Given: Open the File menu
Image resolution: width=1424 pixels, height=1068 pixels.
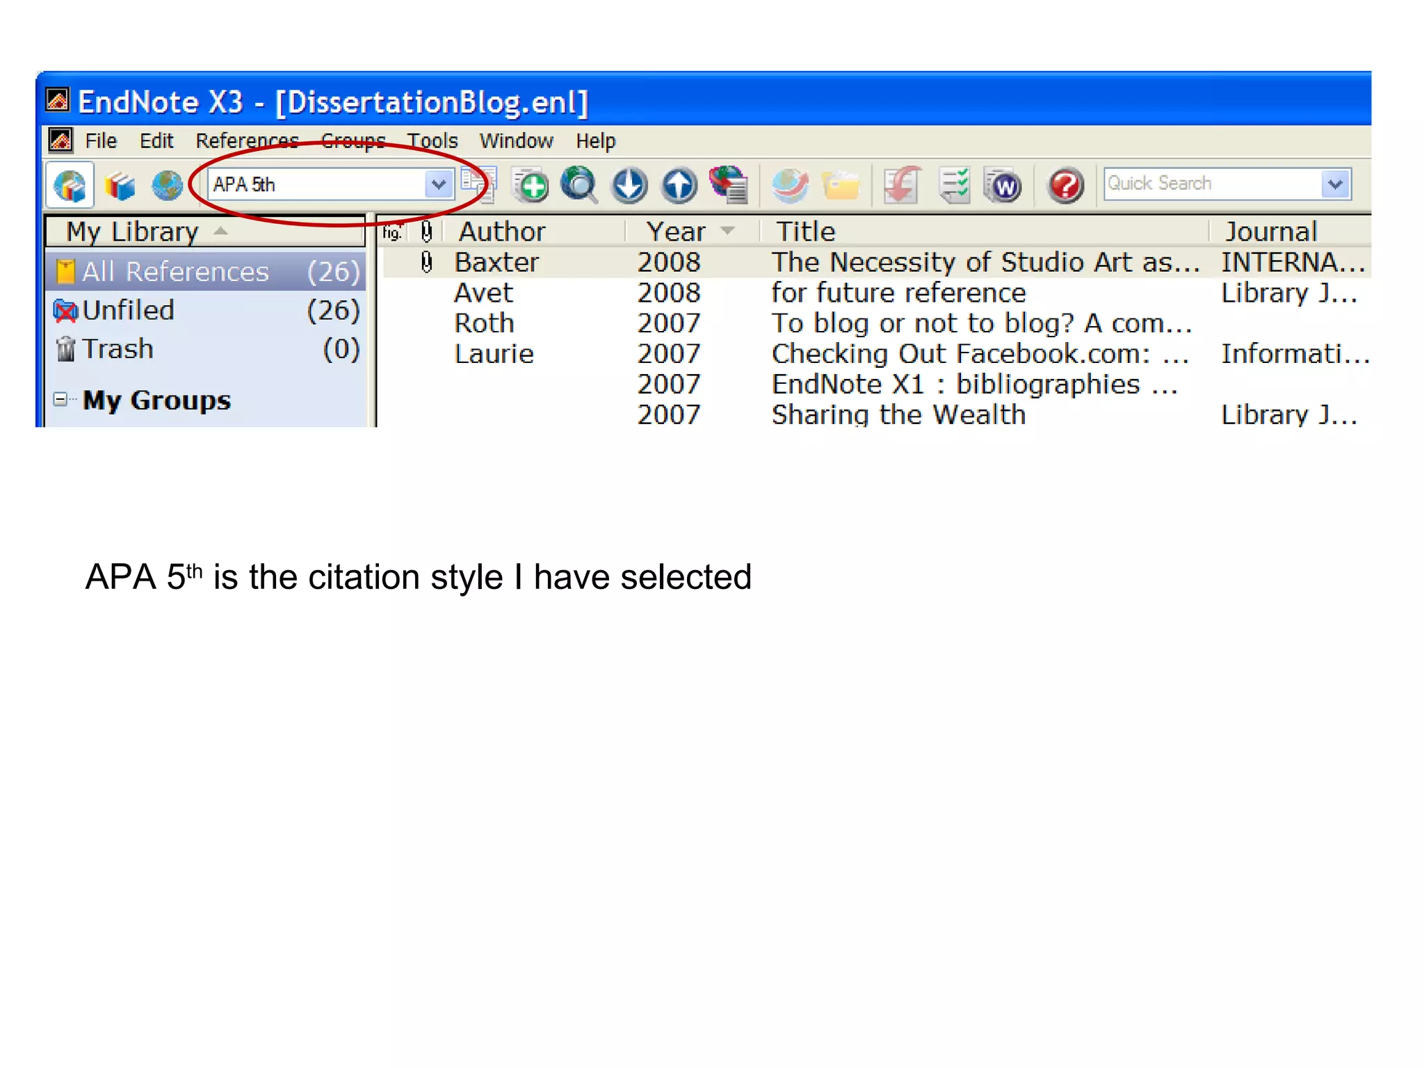Looking at the screenshot, I should (101, 141).
